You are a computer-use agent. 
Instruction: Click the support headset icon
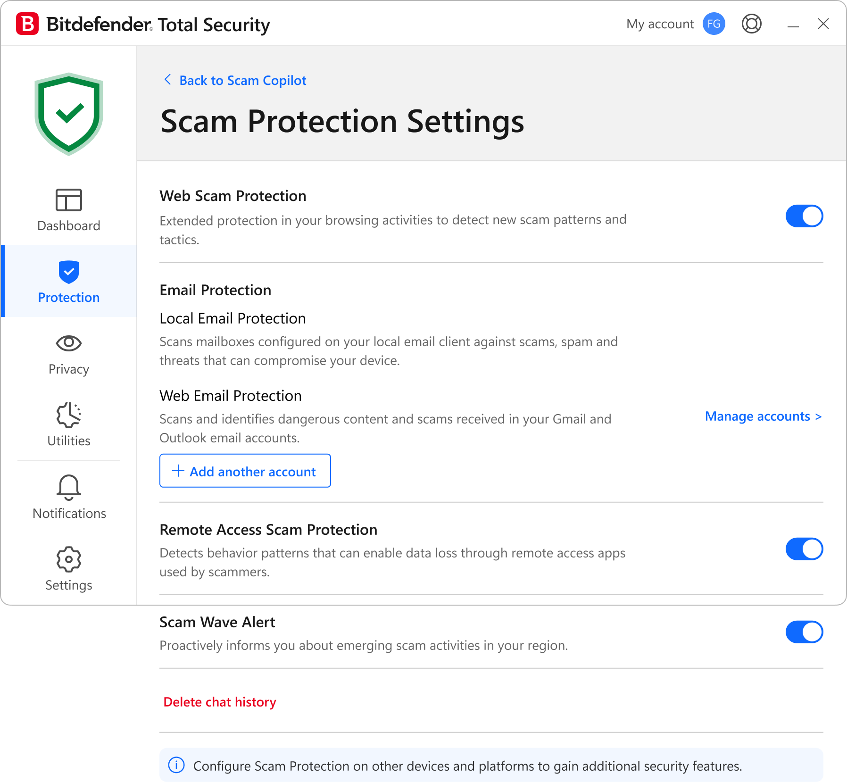pyautogui.click(x=752, y=24)
